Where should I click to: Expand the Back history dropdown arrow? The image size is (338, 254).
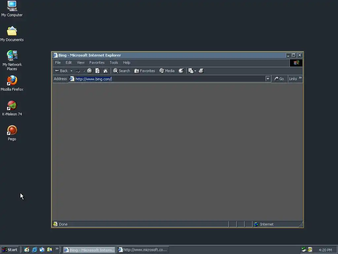point(71,71)
